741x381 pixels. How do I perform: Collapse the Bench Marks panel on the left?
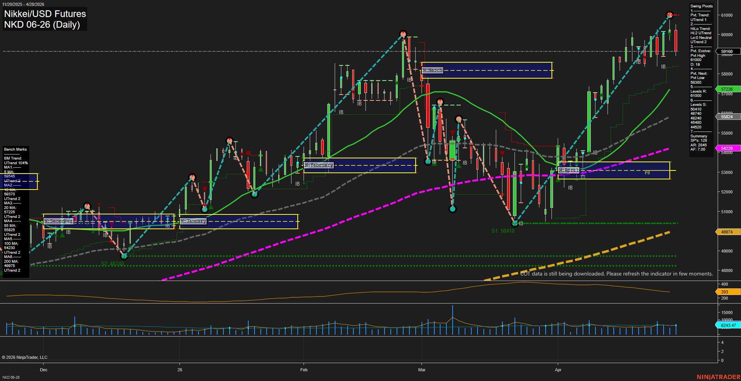coord(15,149)
